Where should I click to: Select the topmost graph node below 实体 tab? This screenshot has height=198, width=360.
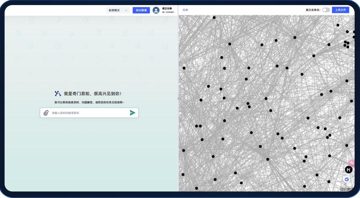(214, 17)
